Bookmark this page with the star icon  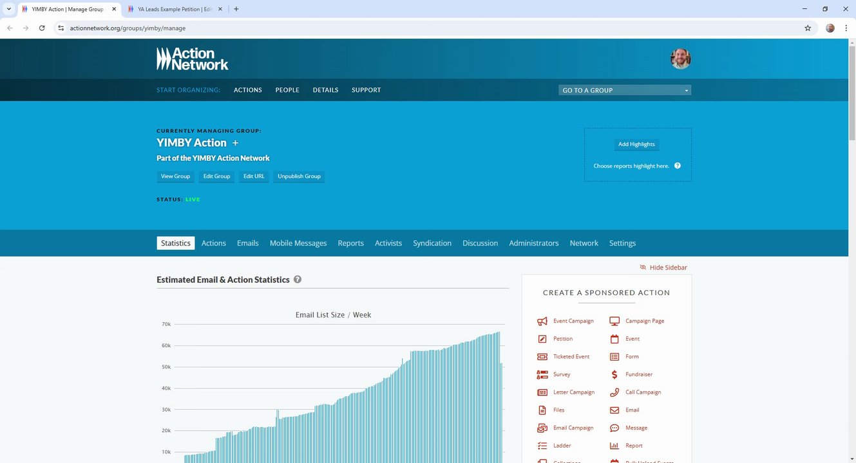(x=808, y=28)
